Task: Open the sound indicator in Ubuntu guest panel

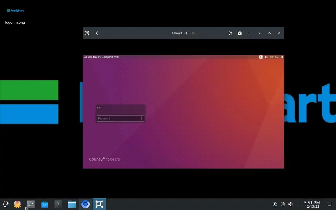Action: [266, 57]
